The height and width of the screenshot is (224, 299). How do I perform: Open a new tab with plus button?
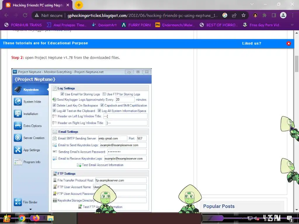(x=79, y=5)
